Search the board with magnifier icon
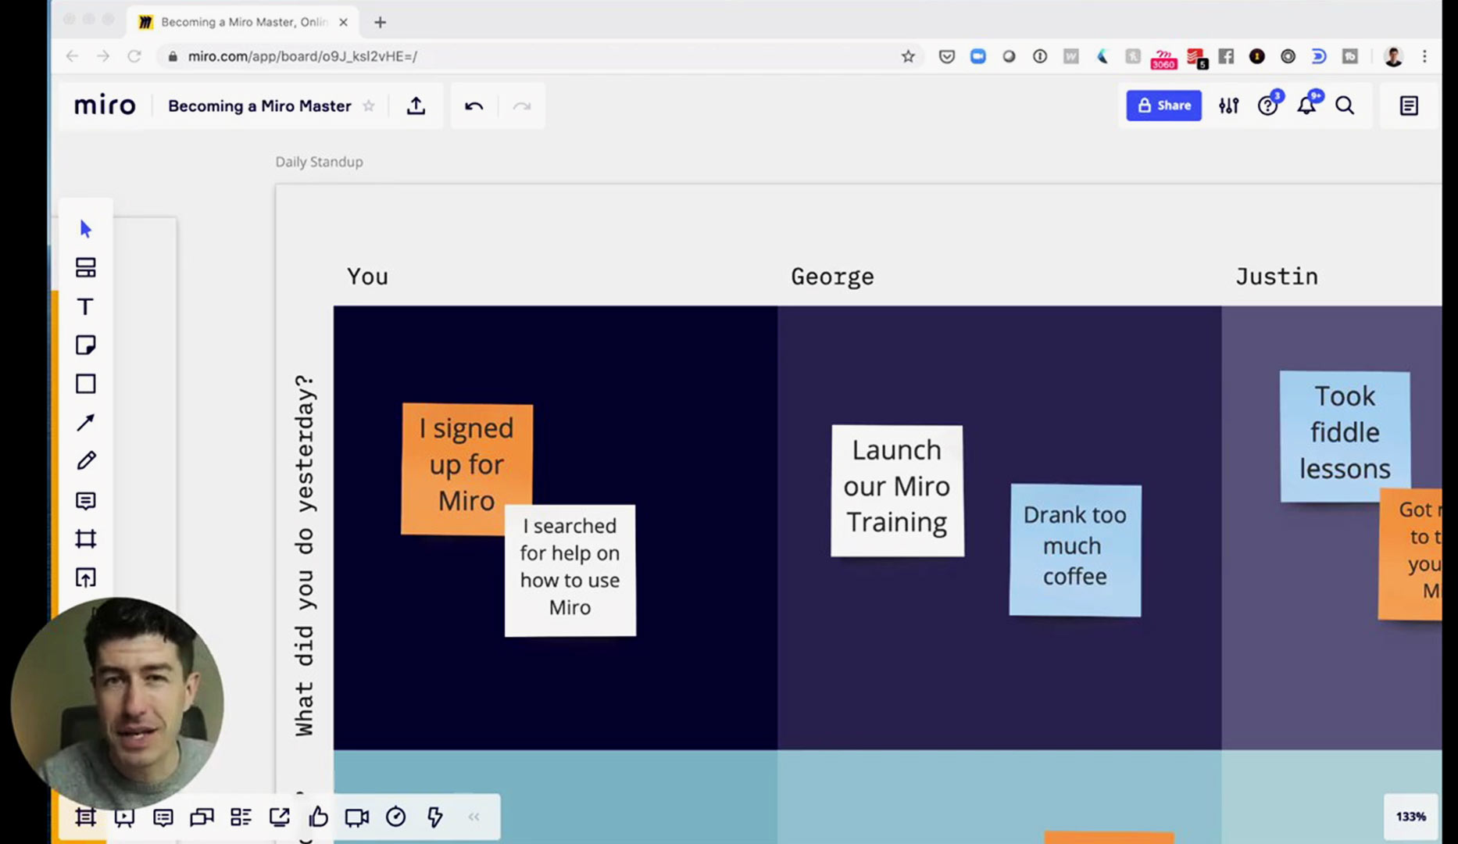Screen dimensions: 1458x844 coord(1345,105)
